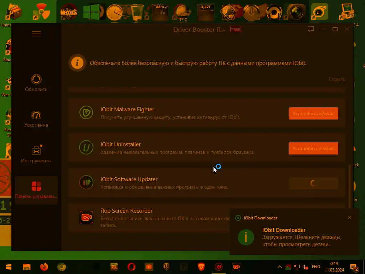Viewport: 365px width, 274px height.
Task: Click the headphones dock icon
Action: (x=274, y=12)
